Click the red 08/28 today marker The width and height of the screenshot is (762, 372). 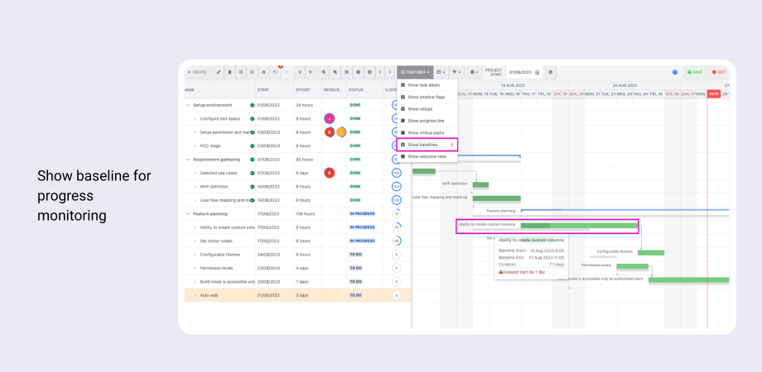pos(713,93)
